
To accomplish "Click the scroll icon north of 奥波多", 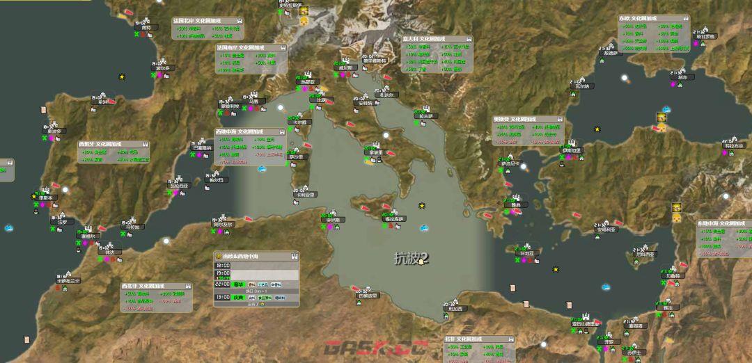I will pyautogui.click(x=44, y=110).
